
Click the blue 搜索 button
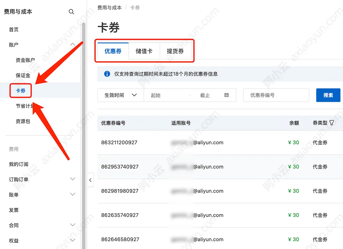328,95
